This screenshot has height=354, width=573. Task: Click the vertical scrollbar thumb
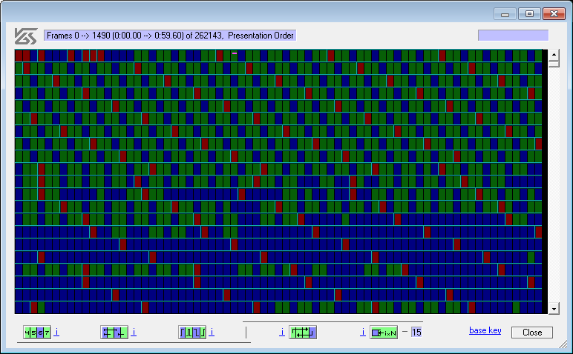pyautogui.click(x=554, y=64)
